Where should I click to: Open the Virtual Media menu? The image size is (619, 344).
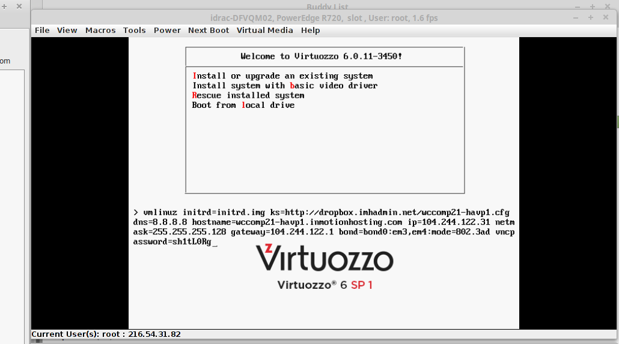click(264, 31)
